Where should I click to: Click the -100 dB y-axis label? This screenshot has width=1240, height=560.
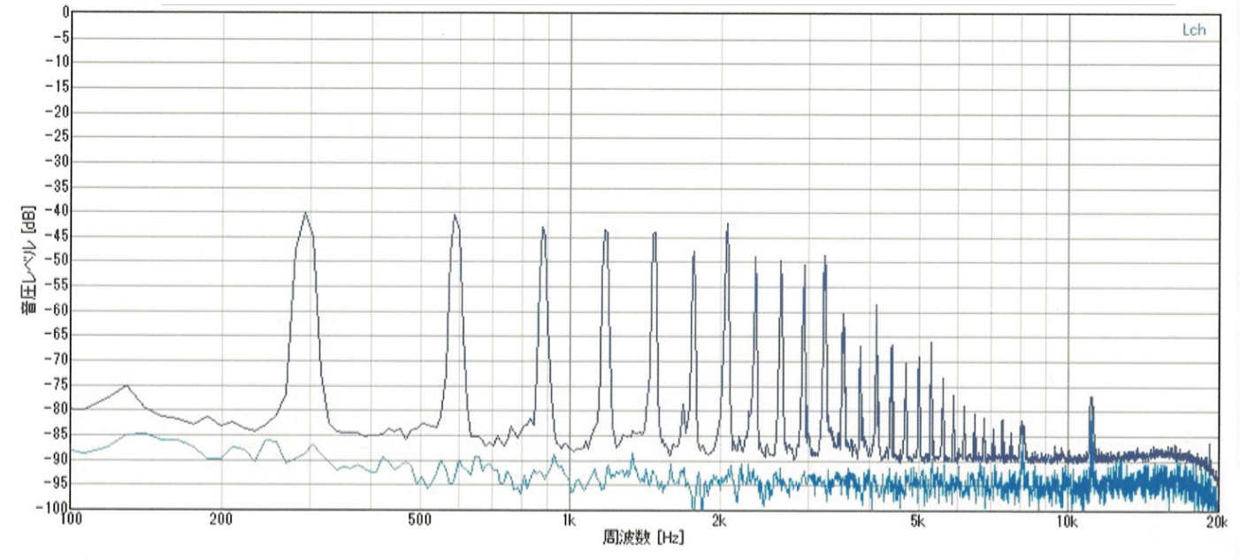[x=53, y=508]
